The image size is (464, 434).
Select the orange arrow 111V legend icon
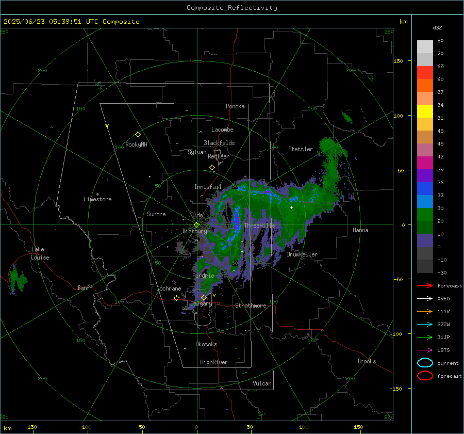(425, 311)
